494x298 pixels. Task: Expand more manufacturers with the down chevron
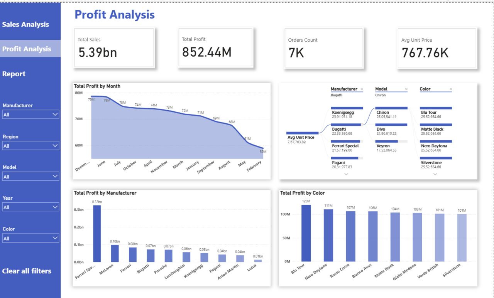pyautogui.click(x=346, y=174)
